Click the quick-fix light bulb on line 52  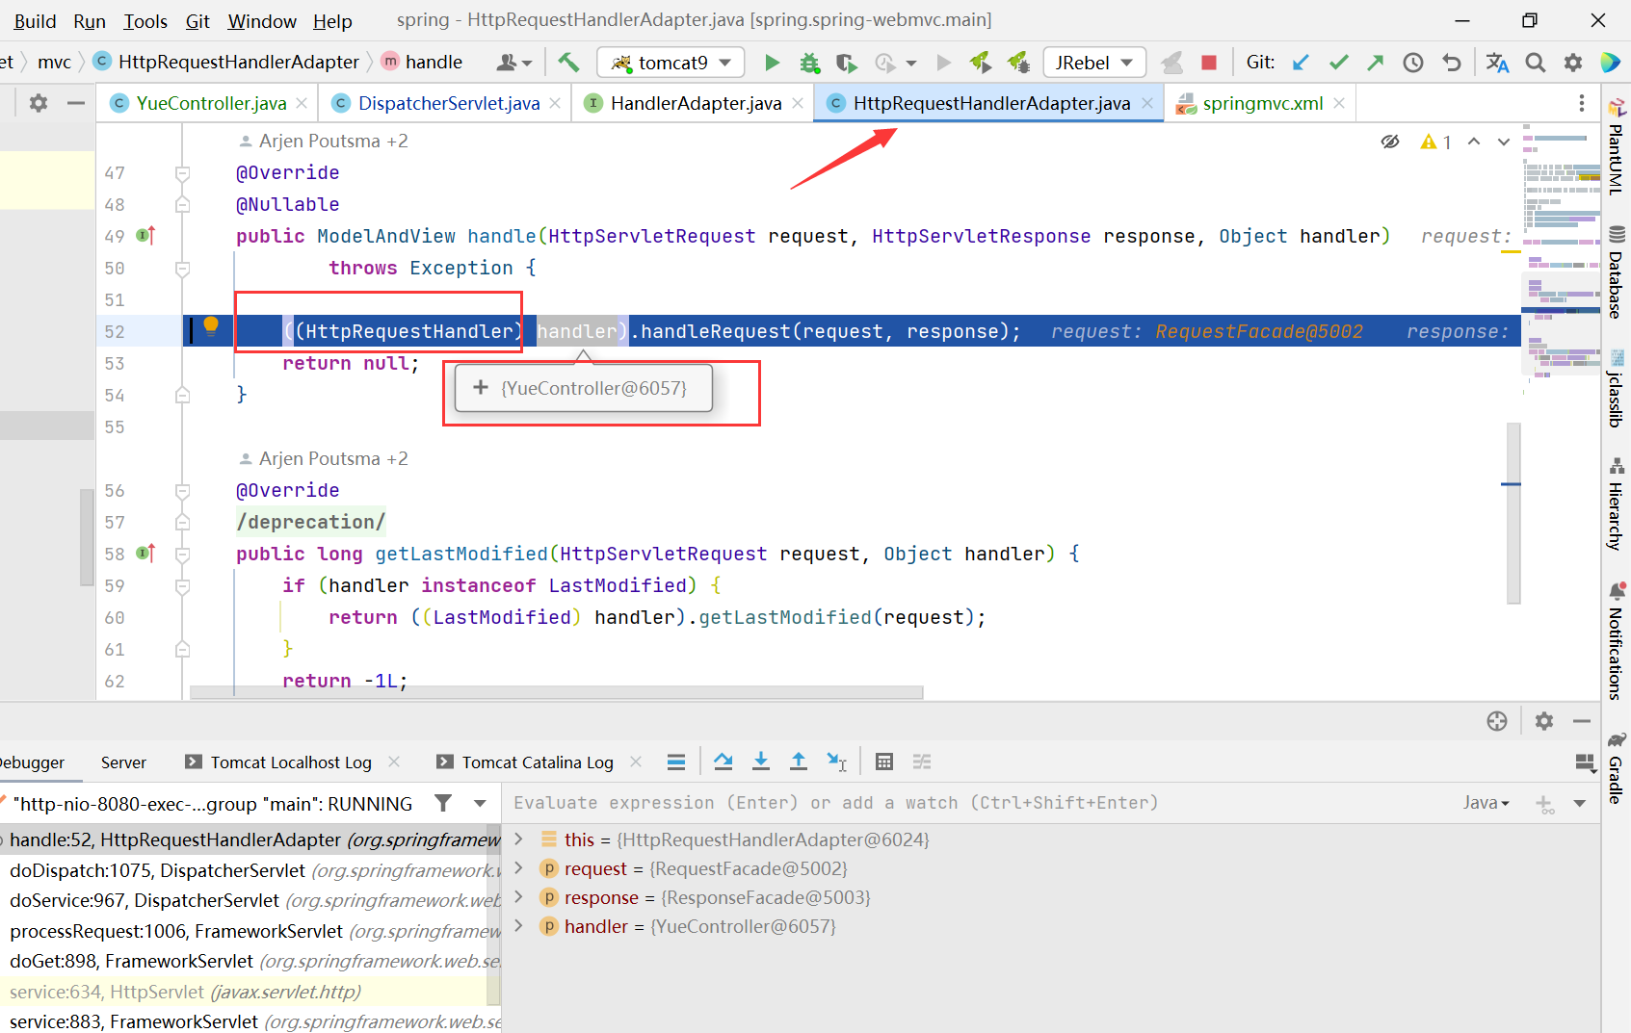pyautogui.click(x=211, y=325)
